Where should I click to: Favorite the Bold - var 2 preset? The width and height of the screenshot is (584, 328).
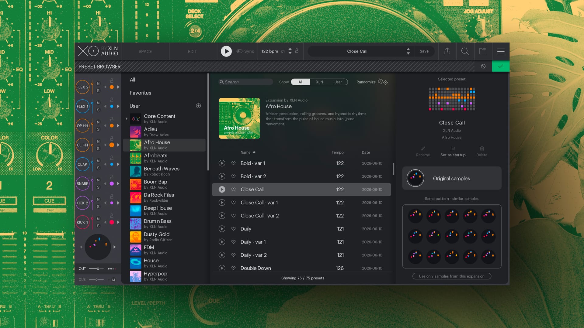coord(233,176)
